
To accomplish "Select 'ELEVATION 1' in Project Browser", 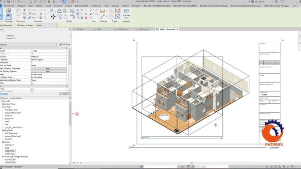I will coord(10,160).
